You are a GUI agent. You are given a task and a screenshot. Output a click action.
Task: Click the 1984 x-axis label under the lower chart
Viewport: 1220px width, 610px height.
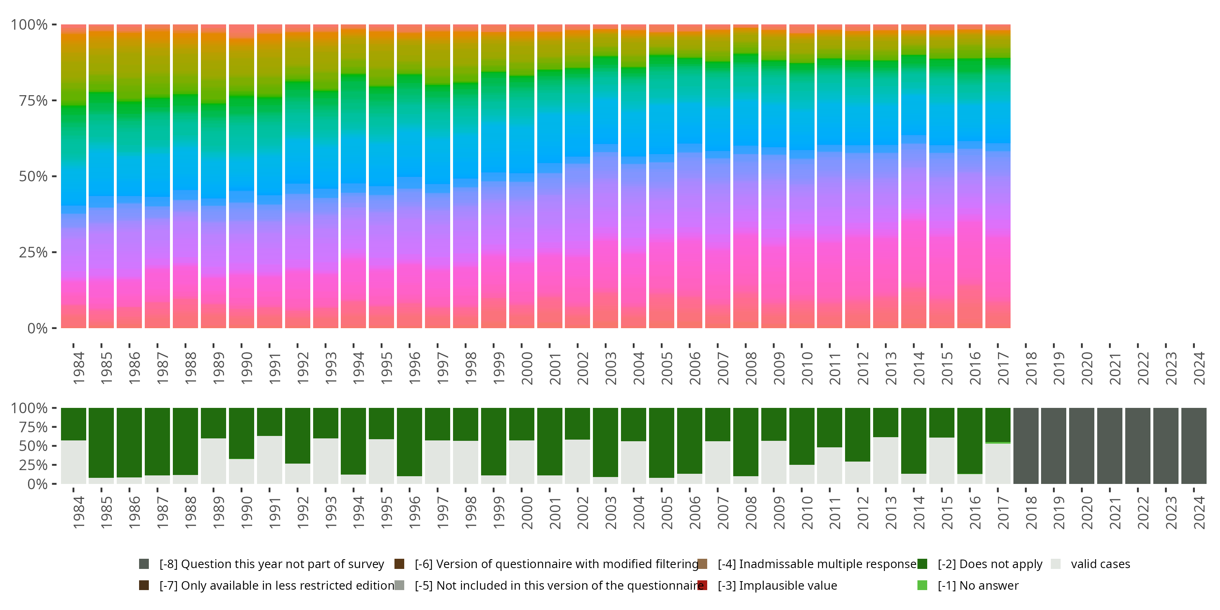tap(78, 512)
